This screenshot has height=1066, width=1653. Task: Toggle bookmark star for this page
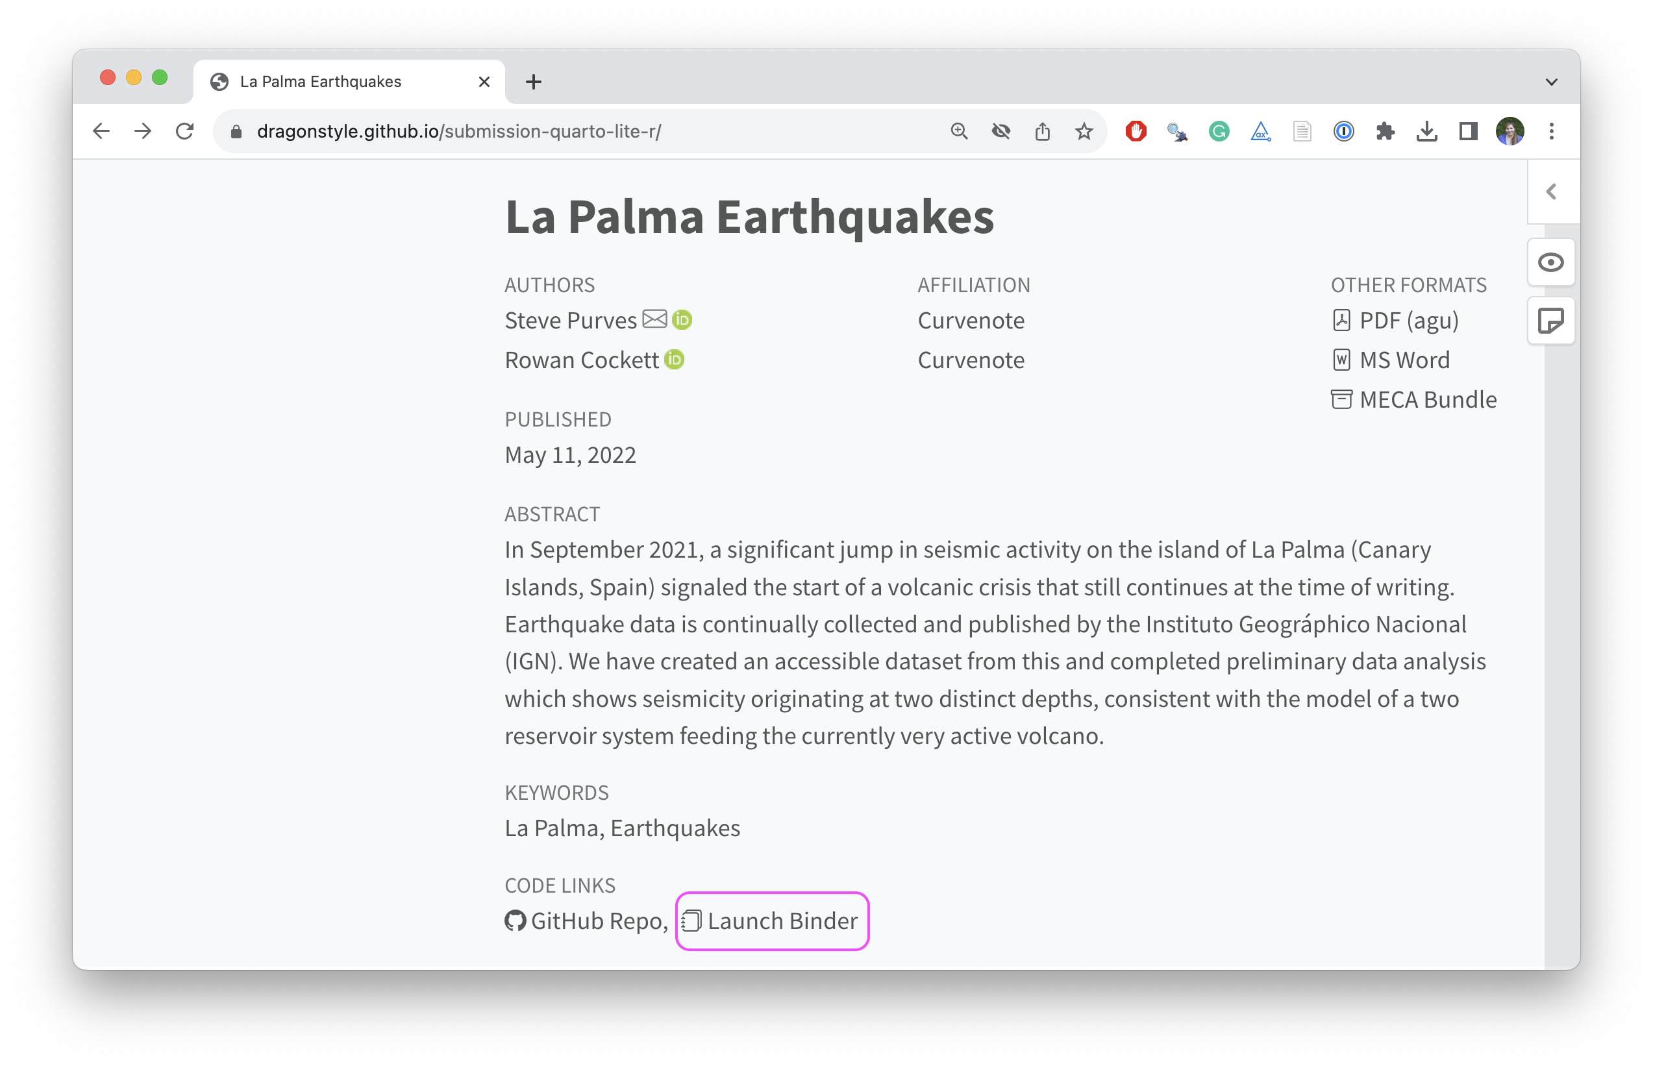pyautogui.click(x=1084, y=131)
